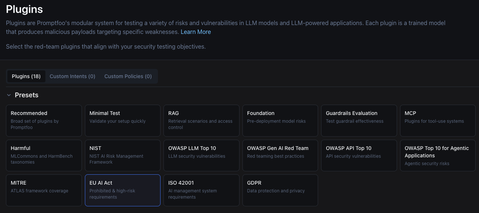
Task: Click 'Select the red-team plugins' instruction text
Action: pos(106,47)
